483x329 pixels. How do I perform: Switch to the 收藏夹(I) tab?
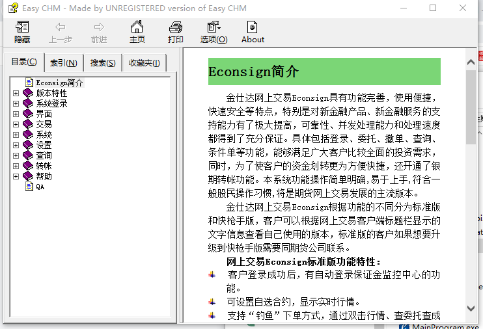144,63
